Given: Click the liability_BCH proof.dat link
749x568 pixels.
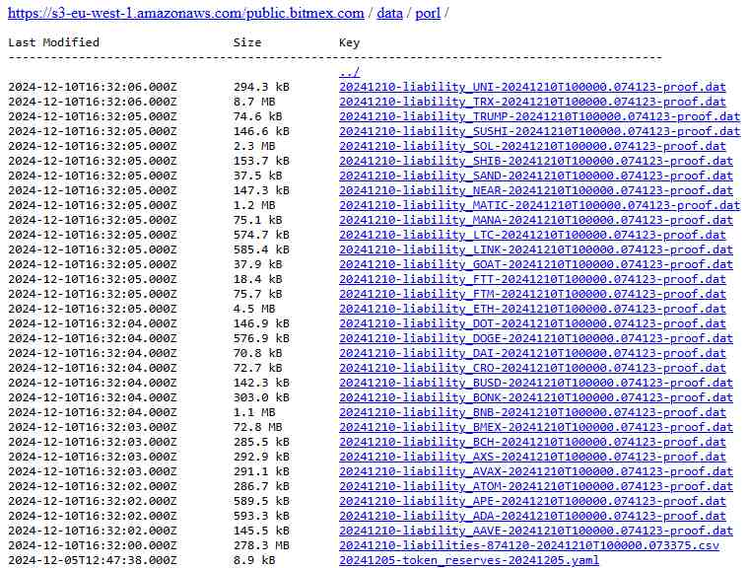Looking at the screenshot, I should [532, 442].
